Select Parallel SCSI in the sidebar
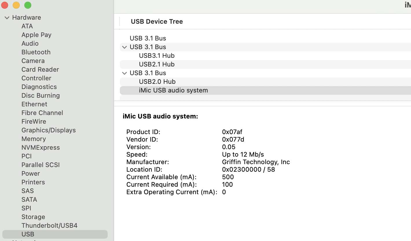 coord(41,165)
